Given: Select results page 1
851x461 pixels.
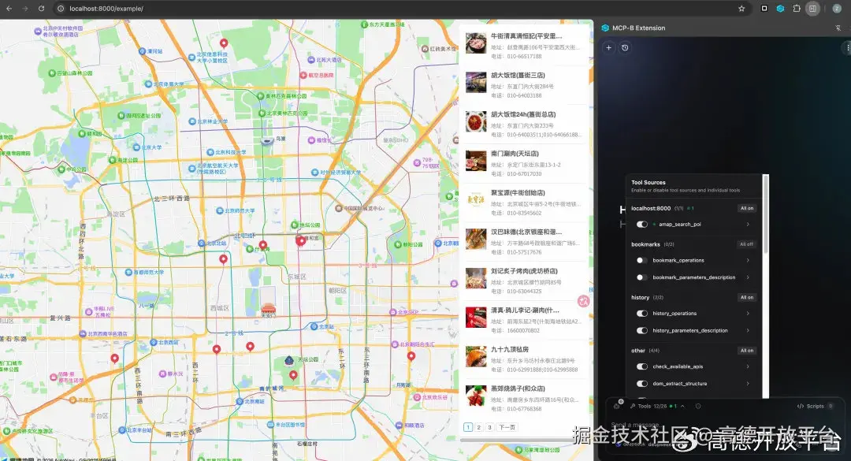Looking at the screenshot, I should [x=468, y=427].
